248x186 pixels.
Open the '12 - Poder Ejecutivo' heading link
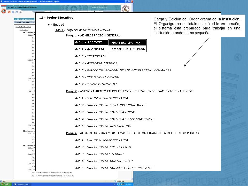pos(56,18)
